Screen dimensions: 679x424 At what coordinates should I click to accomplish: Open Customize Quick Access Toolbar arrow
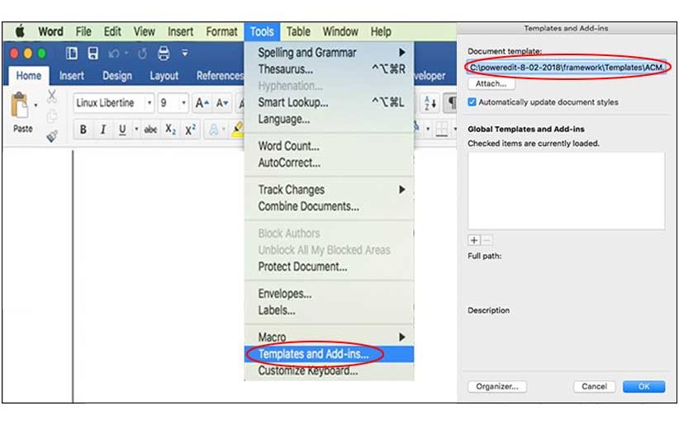click(185, 54)
